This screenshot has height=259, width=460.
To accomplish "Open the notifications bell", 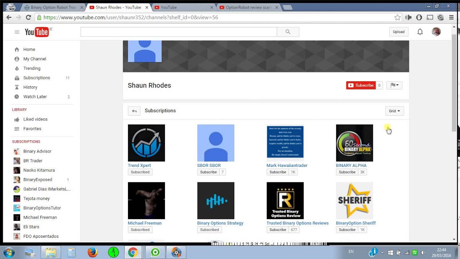I will [420, 32].
